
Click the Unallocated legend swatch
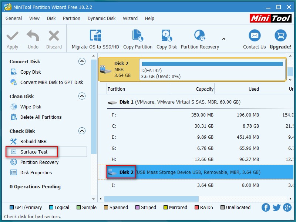tap(223, 208)
